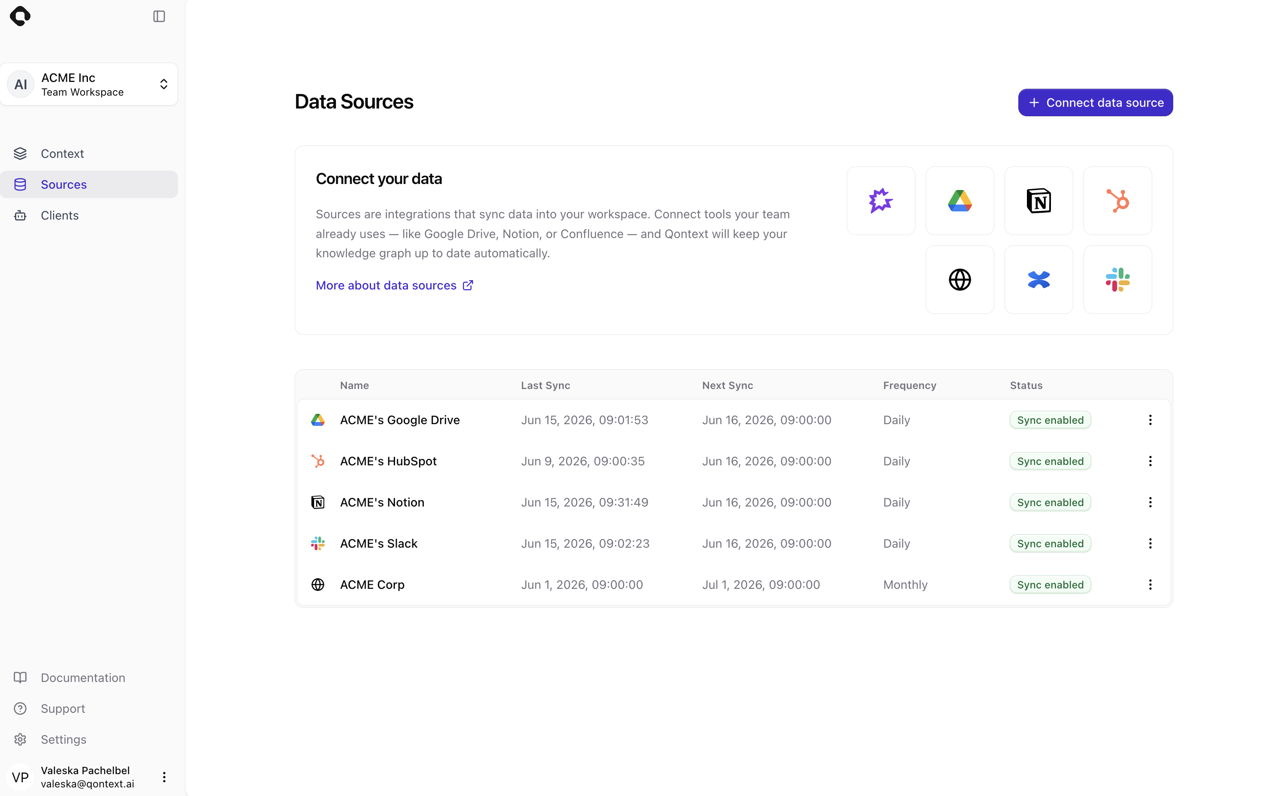This screenshot has height=796, width=1277.
Task: Open the actions menu for ACME's Slack
Action: pos(1150,543)
